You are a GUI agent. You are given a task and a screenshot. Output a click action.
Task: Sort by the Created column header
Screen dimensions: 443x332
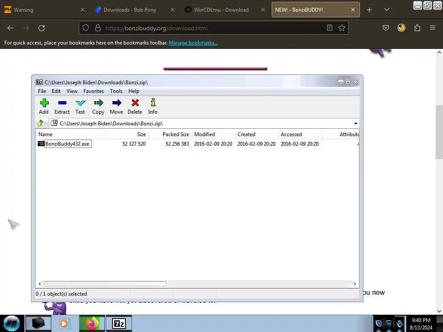pyautogui.click(x=257, y=134)
